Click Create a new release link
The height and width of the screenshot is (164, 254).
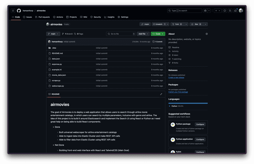coord(176,77)
